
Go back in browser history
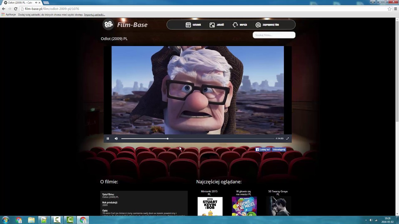[x=3, y=9]
